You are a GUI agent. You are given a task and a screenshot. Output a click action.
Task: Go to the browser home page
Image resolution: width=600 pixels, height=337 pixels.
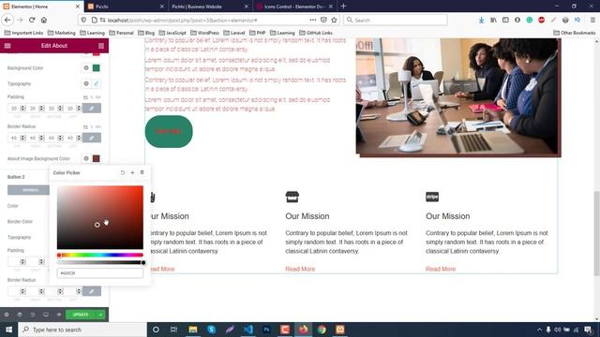[44, 20]
